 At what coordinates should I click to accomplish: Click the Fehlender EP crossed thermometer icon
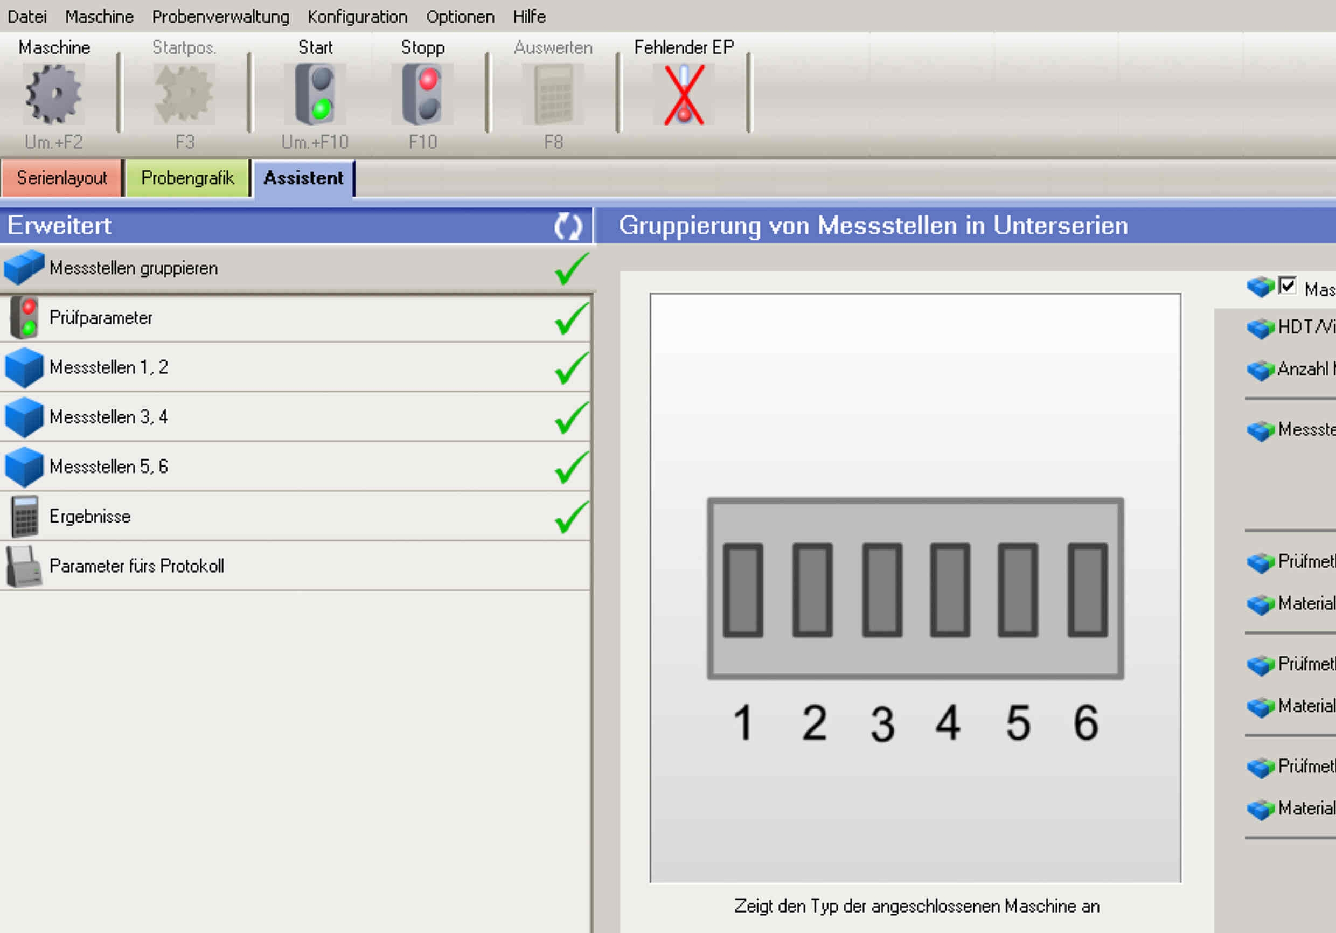point(684,95)
